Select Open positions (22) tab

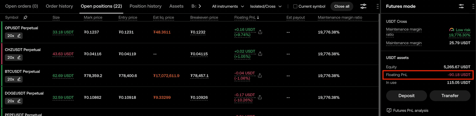pos(101,6)
